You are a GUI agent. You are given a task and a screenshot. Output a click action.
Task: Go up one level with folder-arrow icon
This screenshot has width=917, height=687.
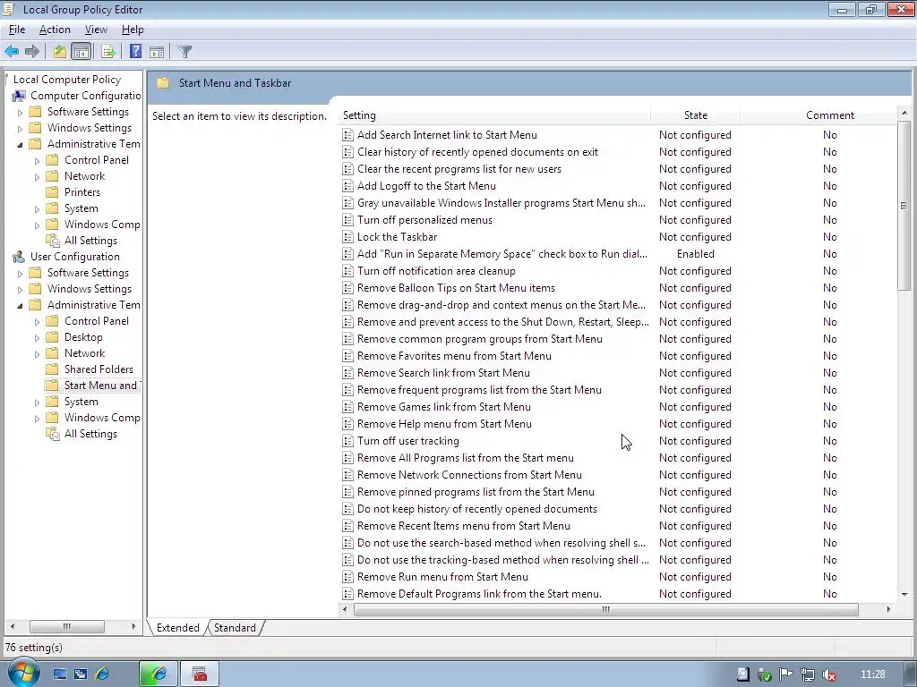pyautogui.click(x=60, y=51)
